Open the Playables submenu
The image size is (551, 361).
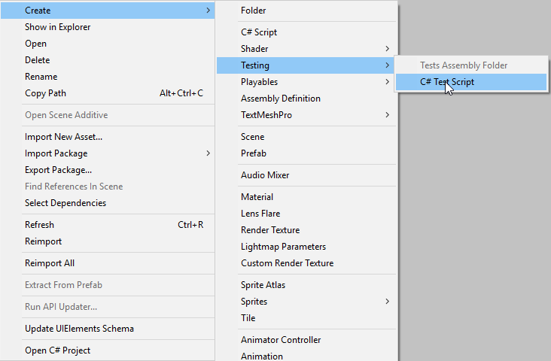click(306, 82)
